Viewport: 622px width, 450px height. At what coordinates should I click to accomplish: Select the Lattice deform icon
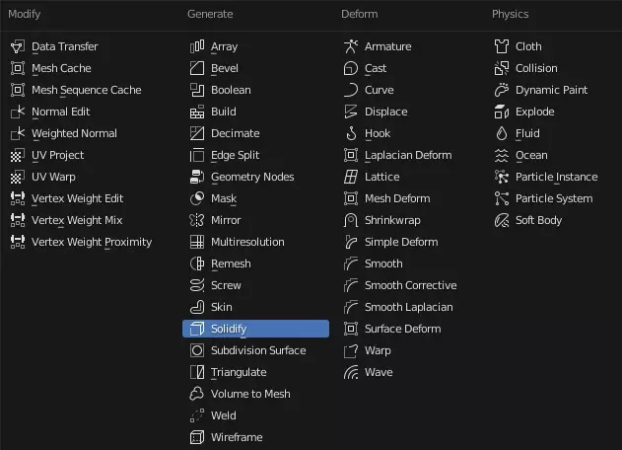(351, 177)
